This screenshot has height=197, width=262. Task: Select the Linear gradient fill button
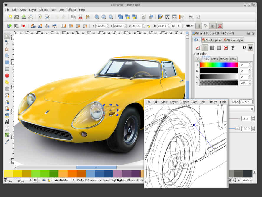(212, 48)
